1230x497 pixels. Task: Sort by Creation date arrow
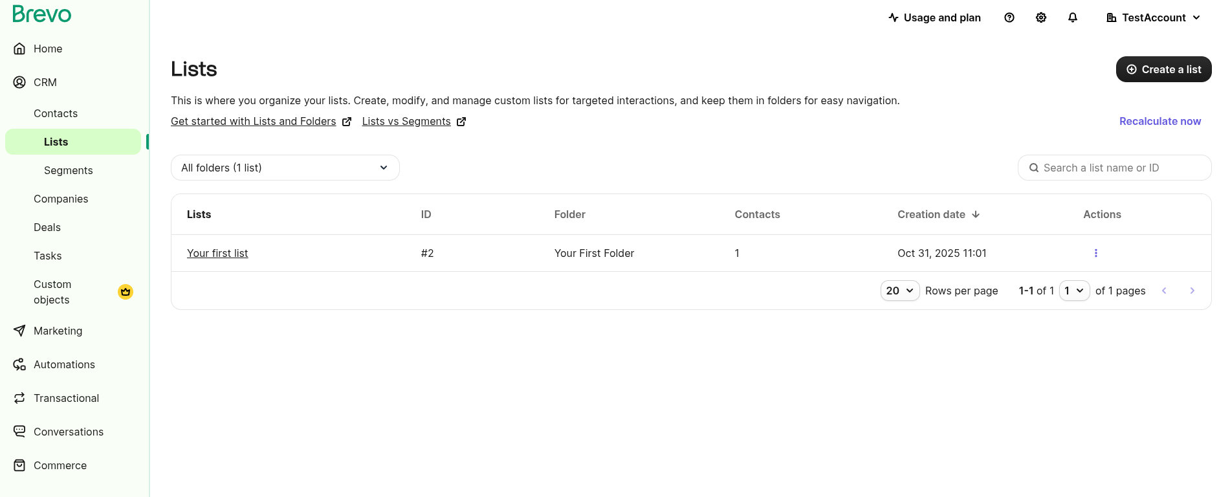pos(976,214)
